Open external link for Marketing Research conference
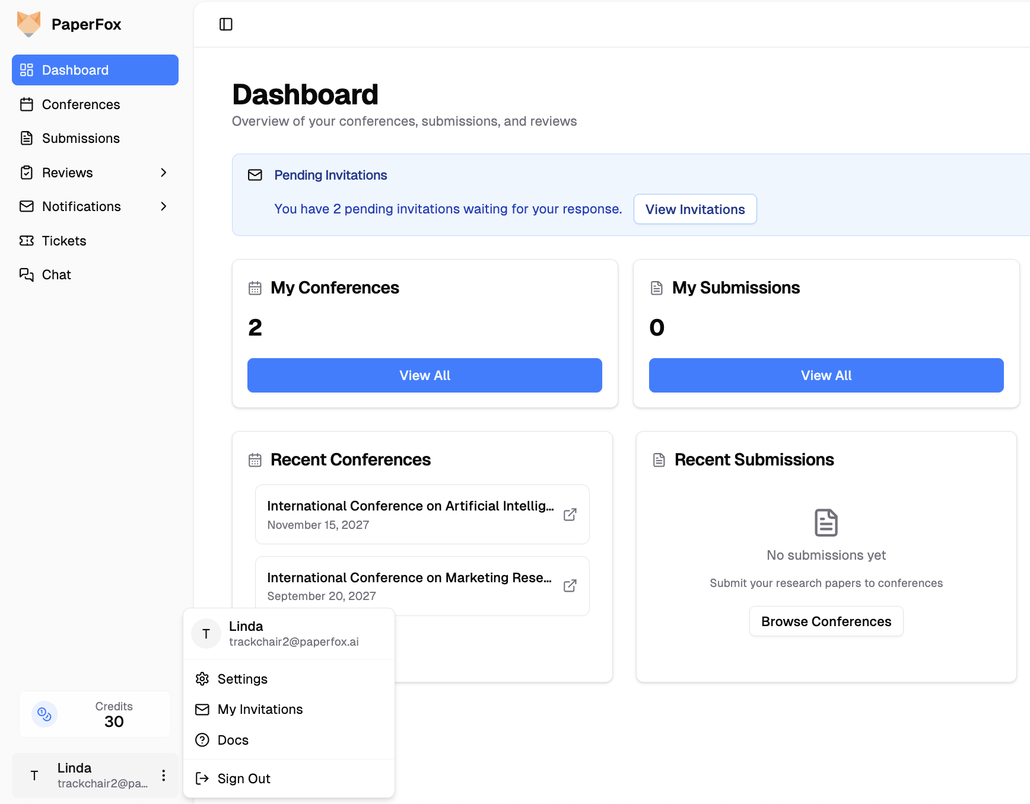This screenshot has width=1030, height=804. point(570,586)
